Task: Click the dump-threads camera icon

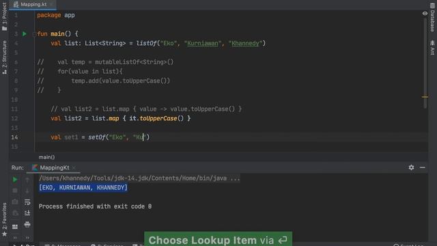Action: pyautogui.click(x=15, y=202)
